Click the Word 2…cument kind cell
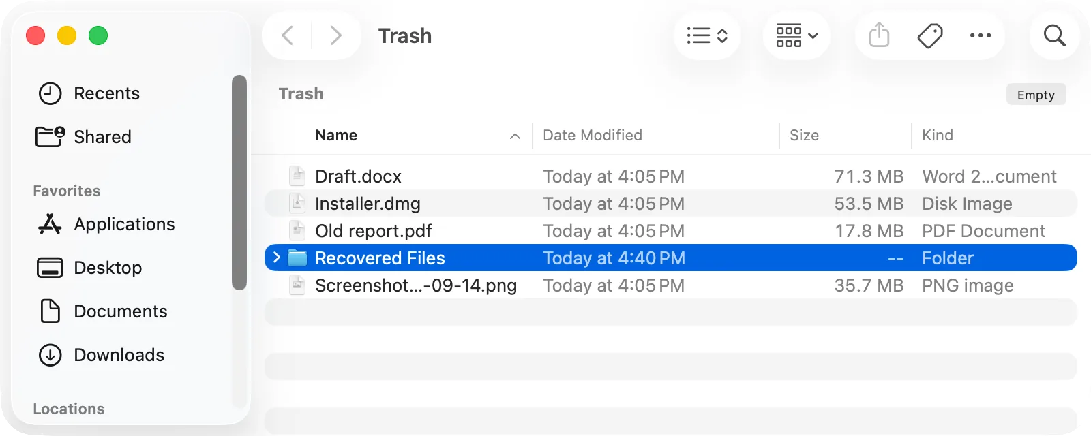The image size is (1091, 436). (x=989, y=176)
